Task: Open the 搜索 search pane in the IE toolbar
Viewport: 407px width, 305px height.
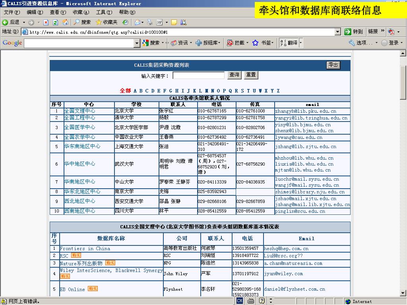Action: tap(82, 22)
